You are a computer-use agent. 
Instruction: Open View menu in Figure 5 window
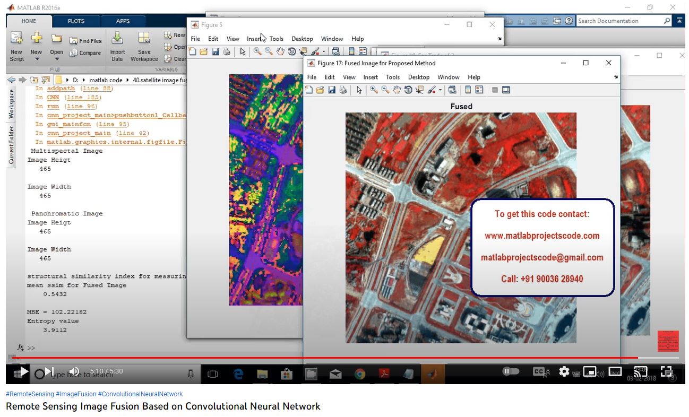(233, 39)
